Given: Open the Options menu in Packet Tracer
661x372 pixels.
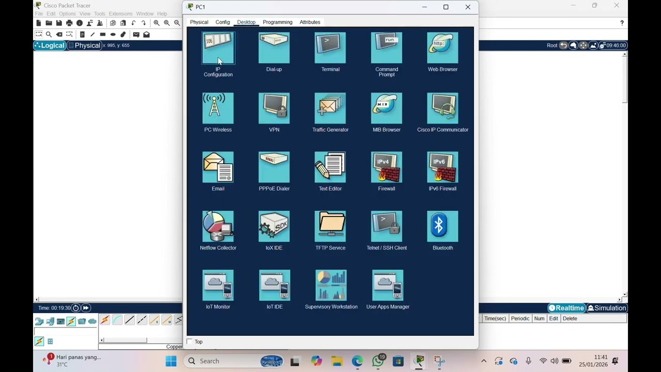Looking at the screenshot, I should click(x=67, y=14).
